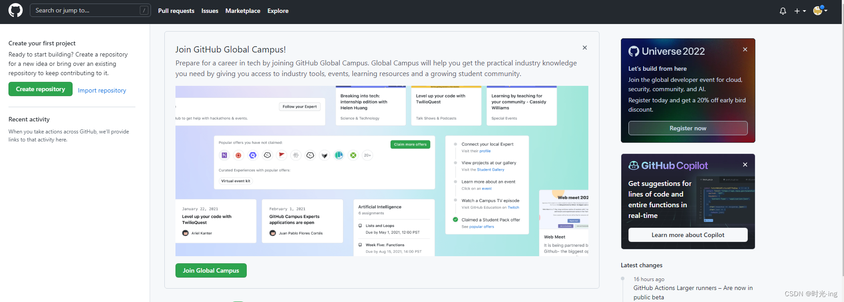
Task: Go to Marketplace
Action: (x=243, y=11)
